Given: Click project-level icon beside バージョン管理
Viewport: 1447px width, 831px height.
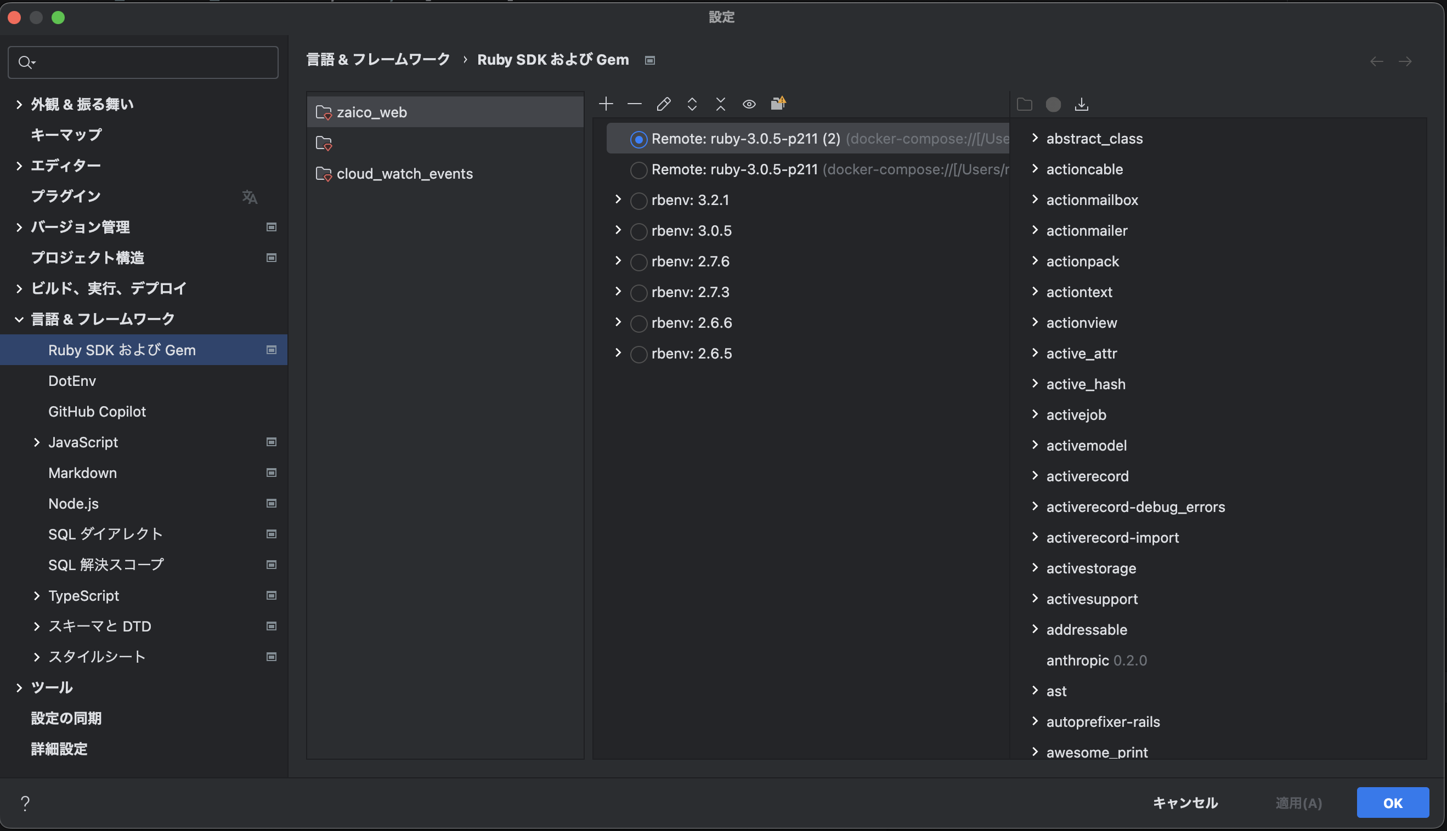Looking at the screenshot, I should [x=272, y=227].
